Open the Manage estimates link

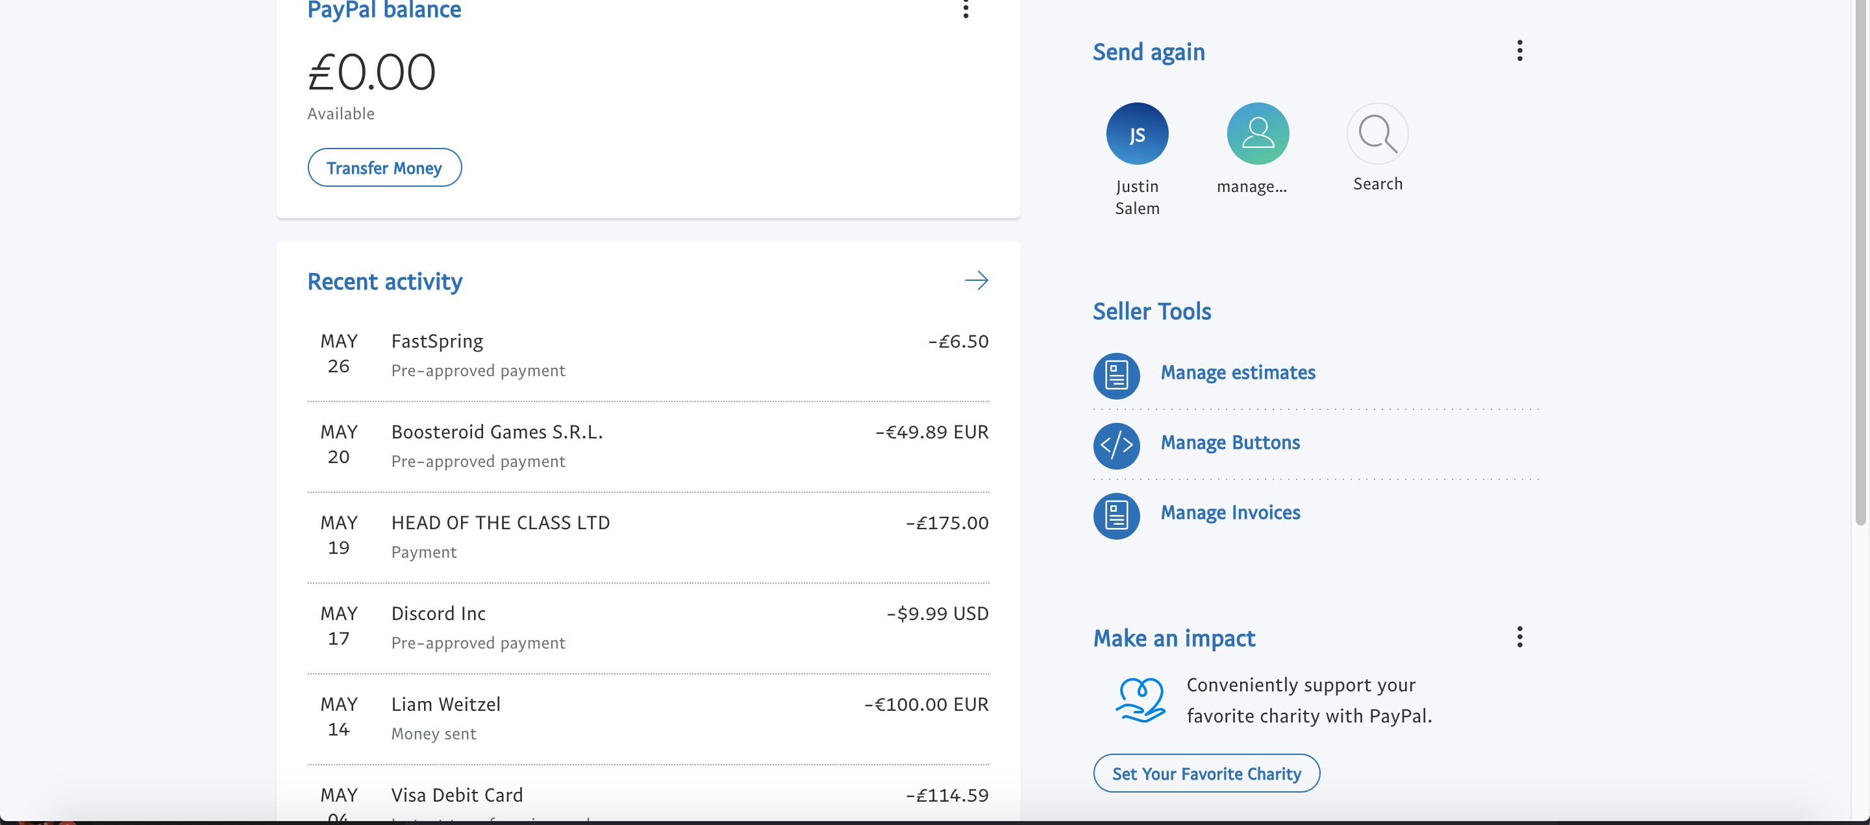tap(1238, 373)
